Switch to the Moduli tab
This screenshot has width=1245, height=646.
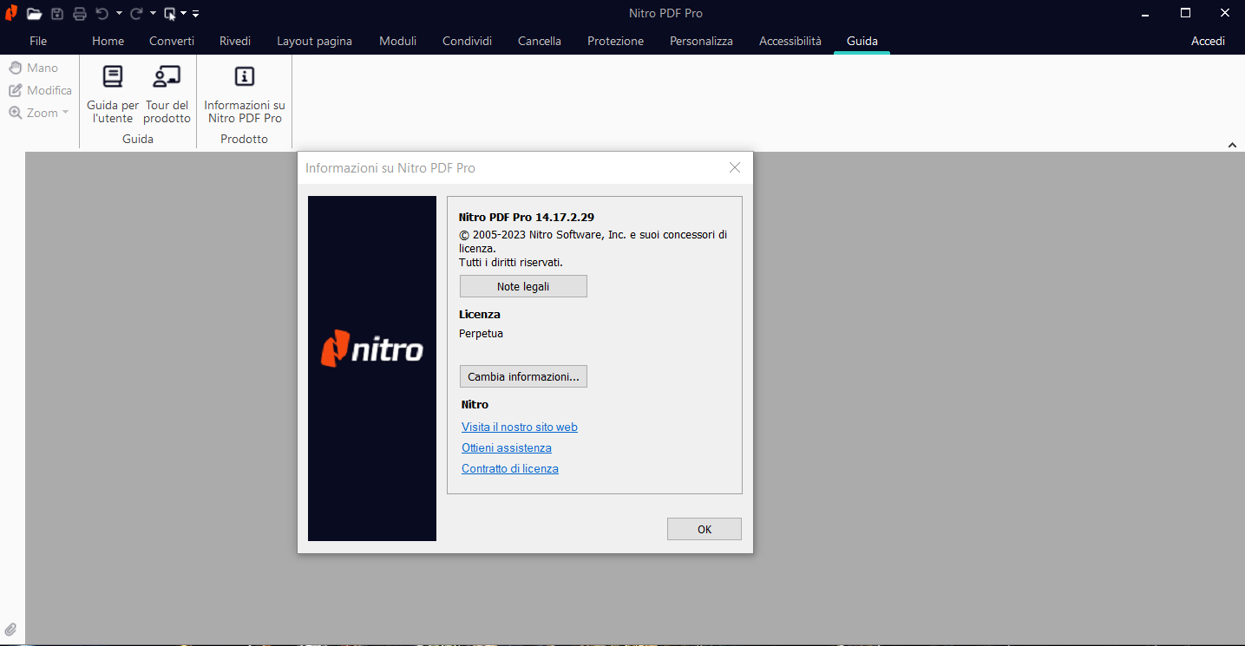398,41
